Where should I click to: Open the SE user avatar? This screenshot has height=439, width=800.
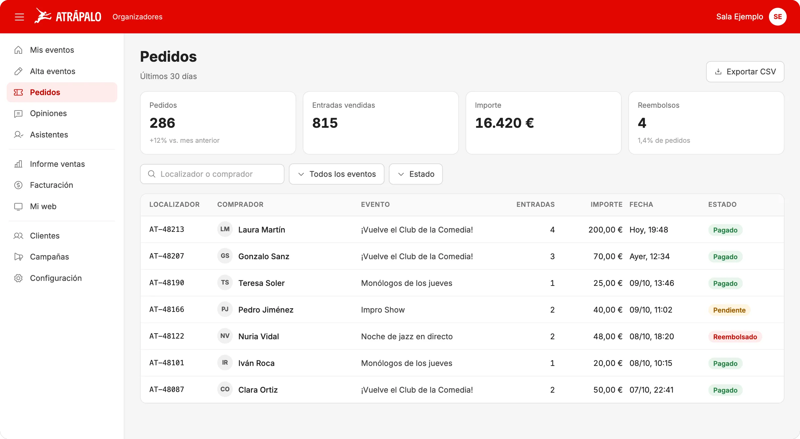coord(778,17)
